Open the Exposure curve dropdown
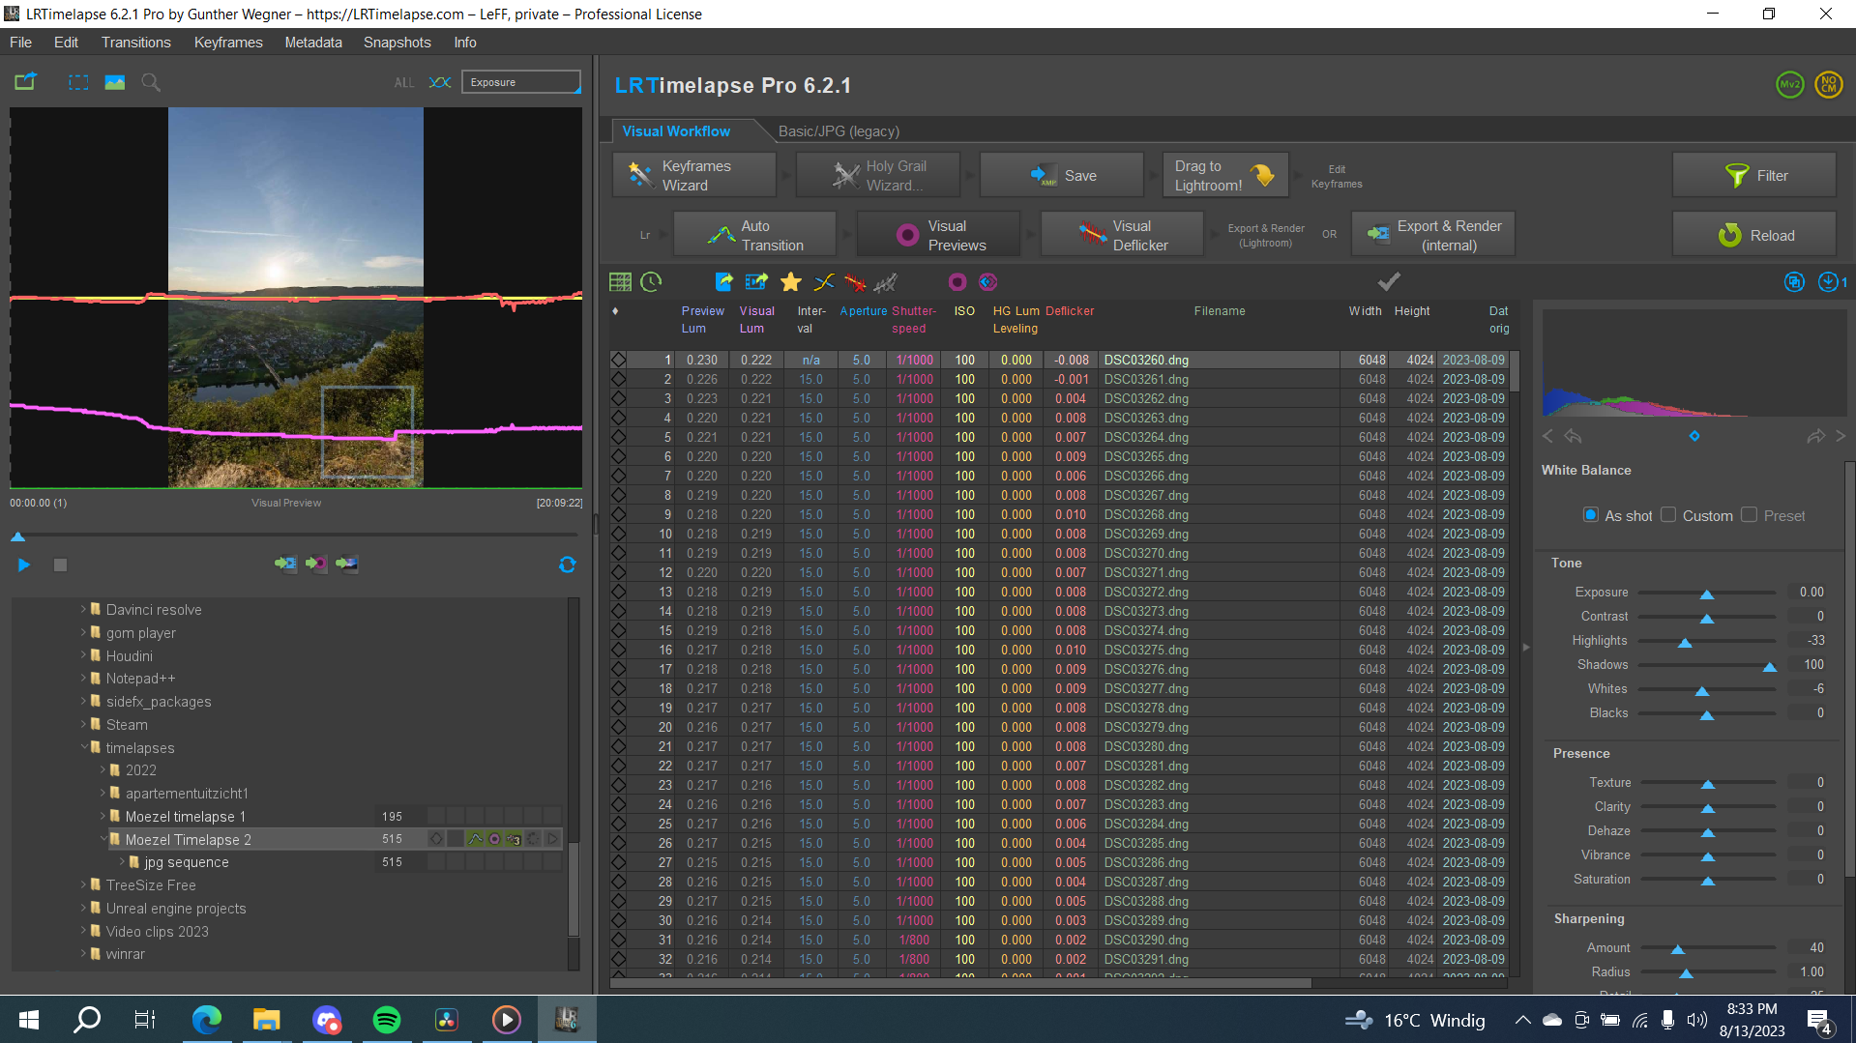The image size is (1856, 1043). [521, 82]
